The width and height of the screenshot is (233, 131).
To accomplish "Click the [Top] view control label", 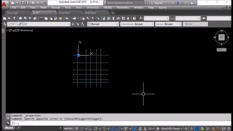I will (13, 30).
